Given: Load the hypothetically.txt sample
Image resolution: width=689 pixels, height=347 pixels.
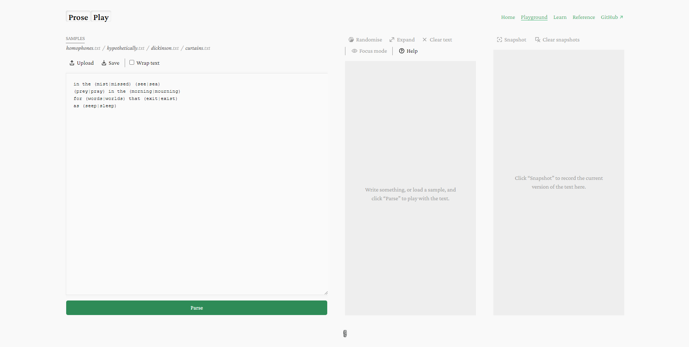Looking at the screenshot, I should (126, 48).
